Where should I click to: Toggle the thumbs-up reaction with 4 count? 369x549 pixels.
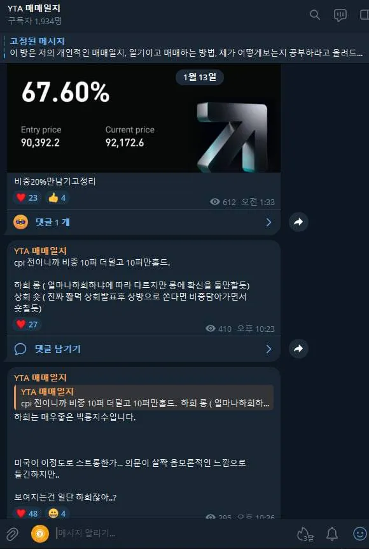click(57, 198)
